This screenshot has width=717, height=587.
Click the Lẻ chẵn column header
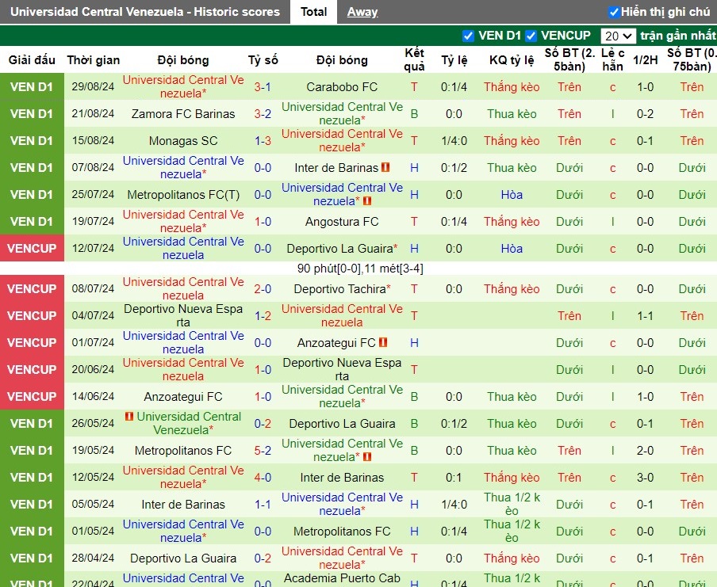[x=613, y=59]
